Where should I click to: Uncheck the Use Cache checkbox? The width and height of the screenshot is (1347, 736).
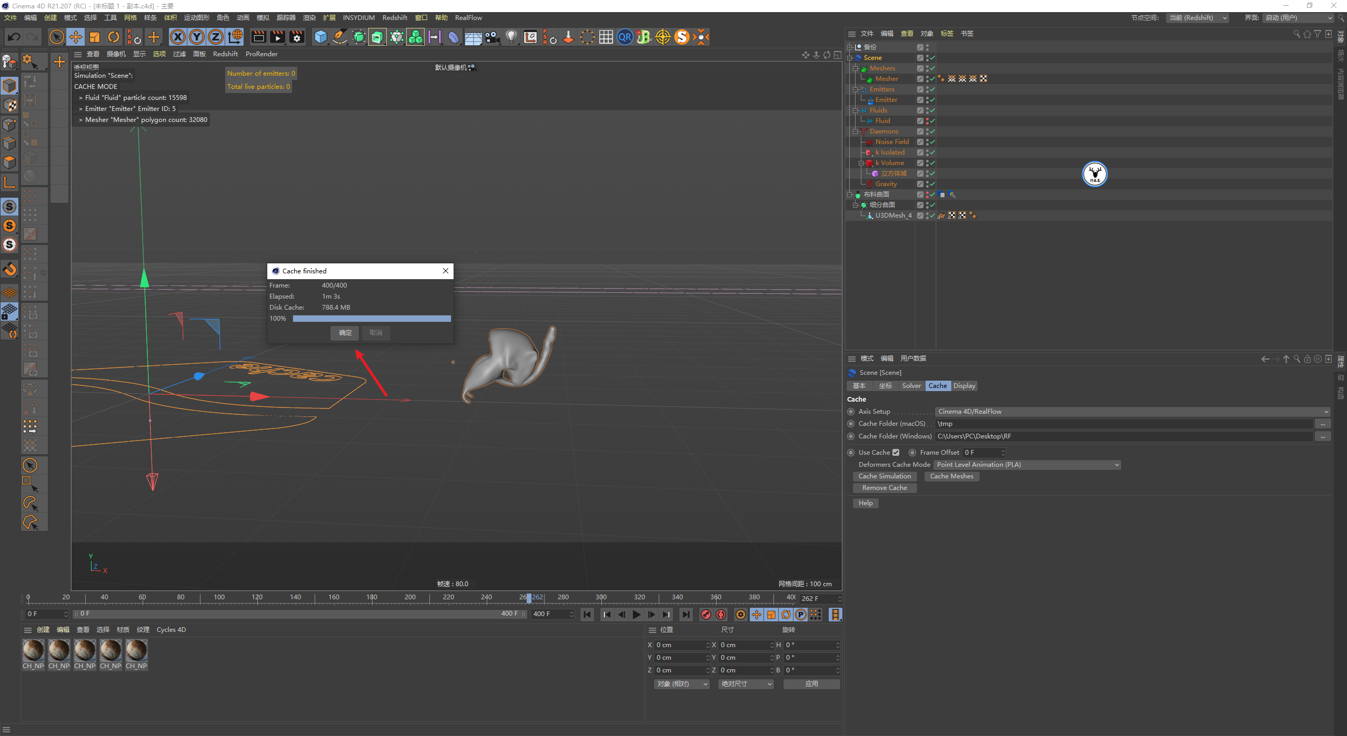click(x=896, y=452)
